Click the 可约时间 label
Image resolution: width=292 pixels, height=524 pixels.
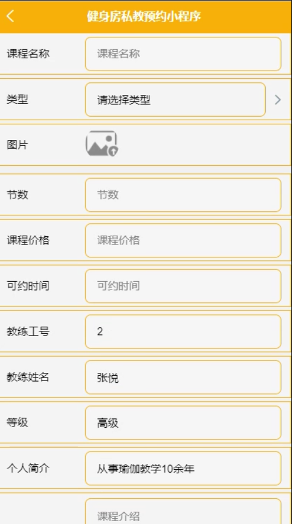(x=28, y=286)
